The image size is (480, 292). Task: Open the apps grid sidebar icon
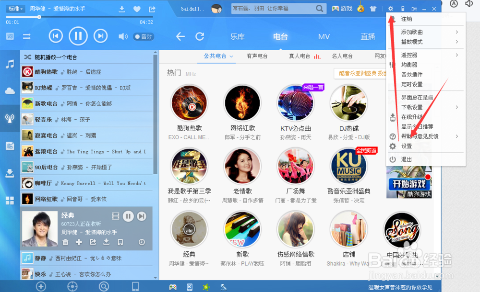tap(10, 201)
